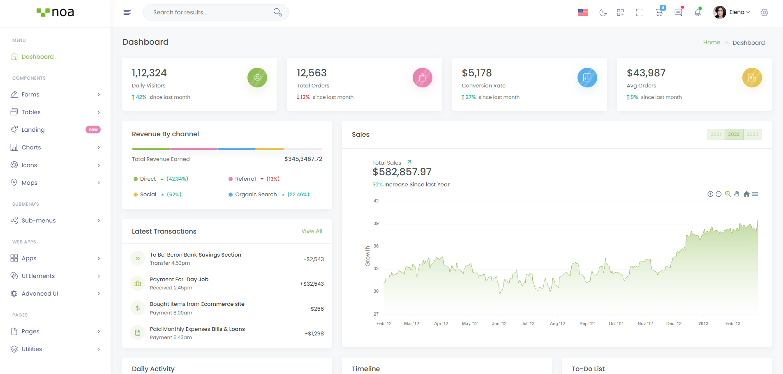Click the Direct legend entry

click(161, 179)
